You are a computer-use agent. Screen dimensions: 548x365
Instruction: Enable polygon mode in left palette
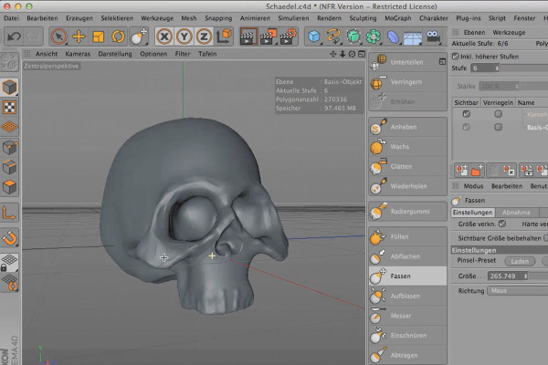[9, 187]
